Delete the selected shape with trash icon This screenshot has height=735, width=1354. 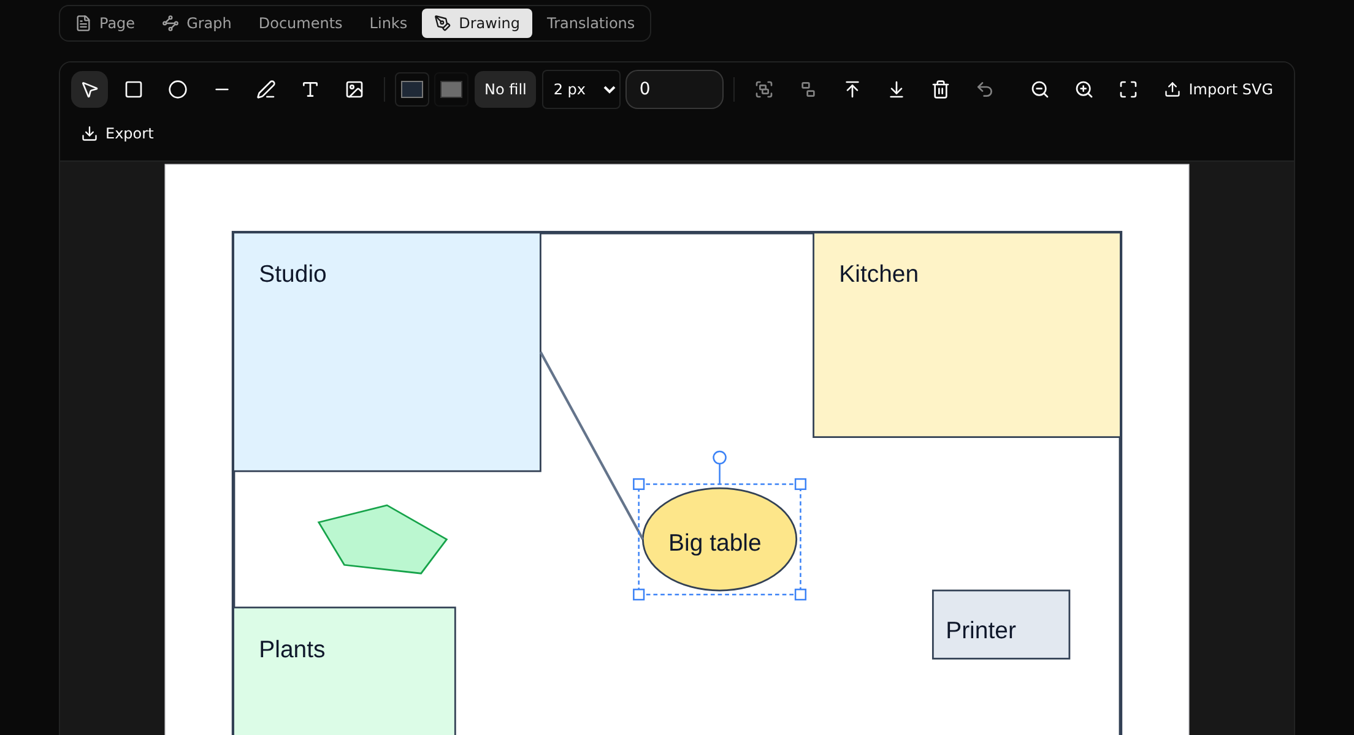tap(941, 89)
